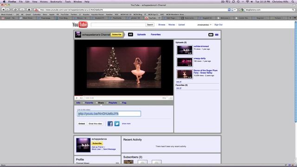Open the Tools menu
This screenshot has width=297, height=167.
click(68, 1)
